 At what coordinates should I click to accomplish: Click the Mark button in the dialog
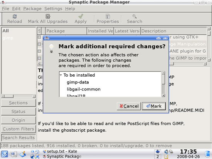tap(154, 106)
